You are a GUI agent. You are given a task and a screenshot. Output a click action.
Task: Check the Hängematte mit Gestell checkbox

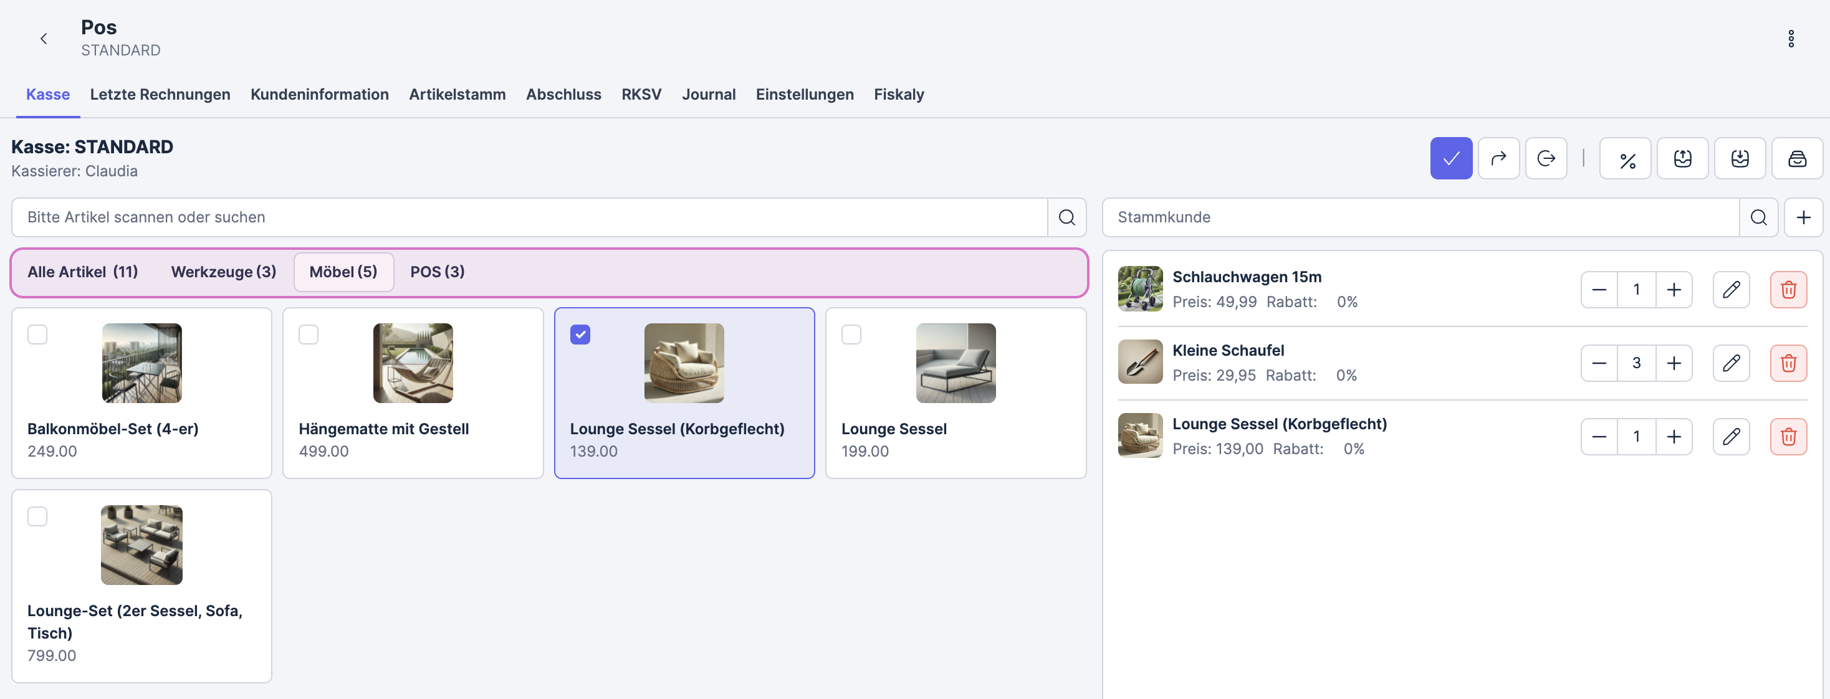pyautogui.click(x=309, y=335)
